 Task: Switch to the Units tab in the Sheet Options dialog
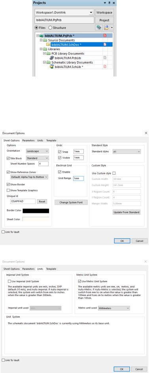[x=40, y=141]
